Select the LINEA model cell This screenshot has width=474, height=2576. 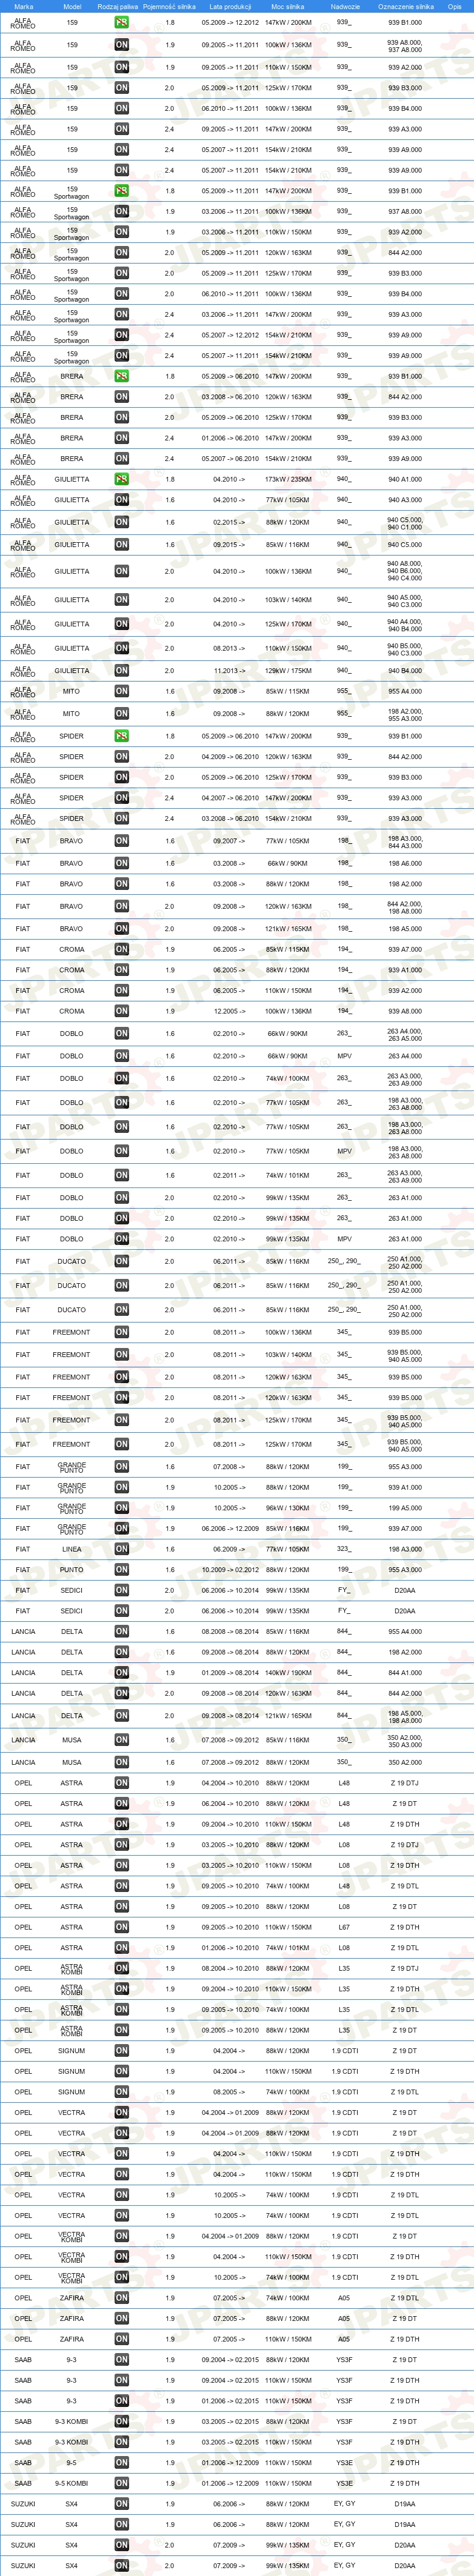72,1549
